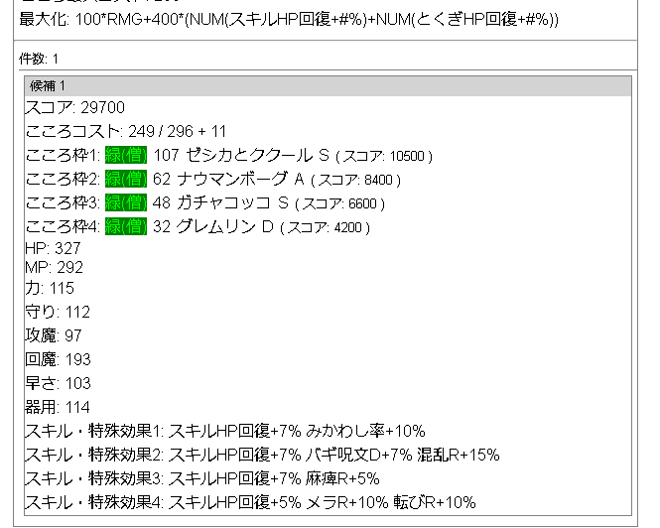Click the こころ枠3: label

point(64,202)
